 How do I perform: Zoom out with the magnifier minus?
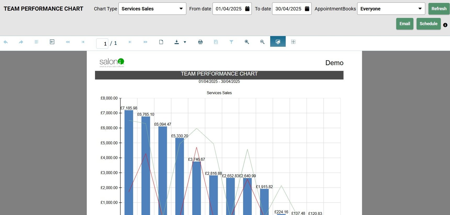pos(262,42)
